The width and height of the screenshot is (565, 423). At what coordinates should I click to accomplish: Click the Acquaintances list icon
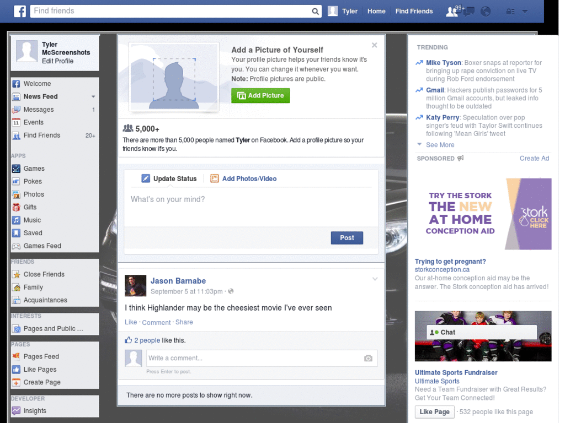point(16,300)
